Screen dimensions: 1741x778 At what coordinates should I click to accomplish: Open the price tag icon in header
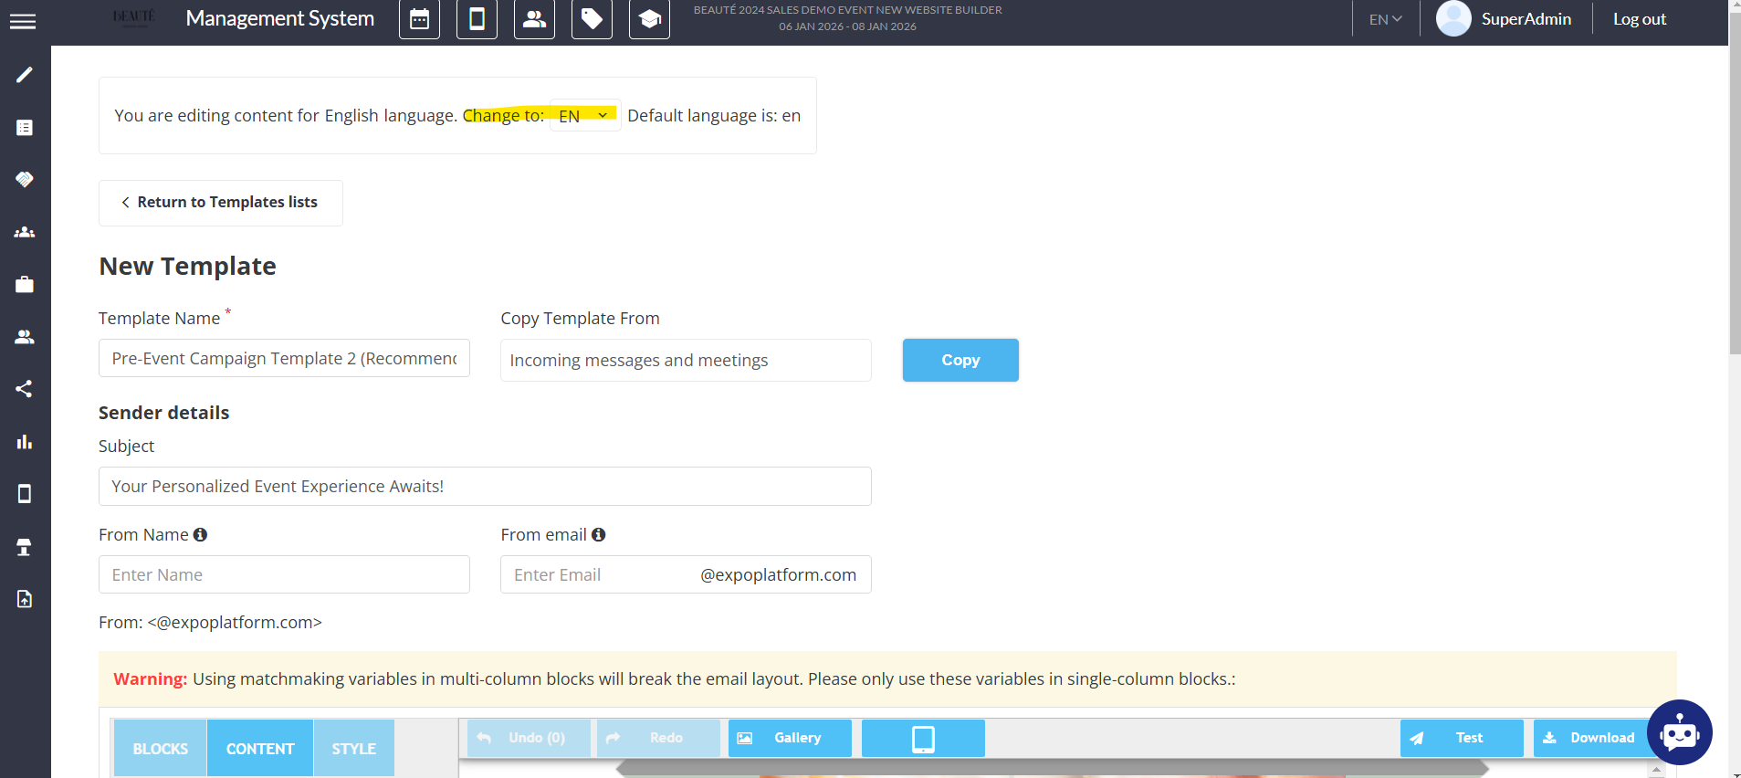tap(592, 19)
